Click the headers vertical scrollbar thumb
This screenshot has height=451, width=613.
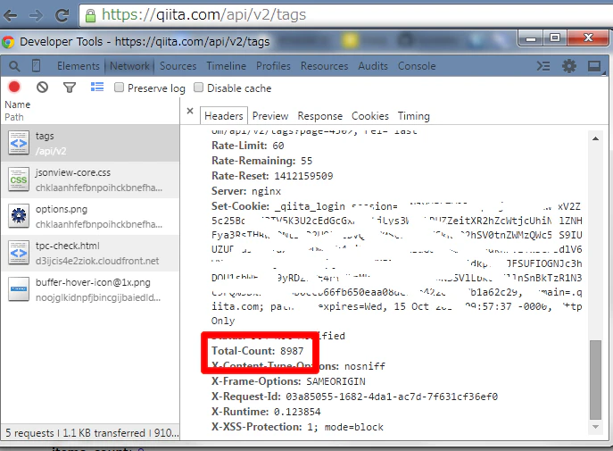pyautogui.click(x=595, y=380)
